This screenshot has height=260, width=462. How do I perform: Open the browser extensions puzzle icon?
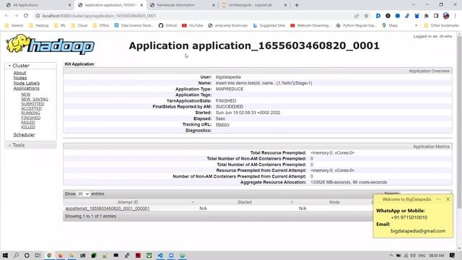pos(427,16)
